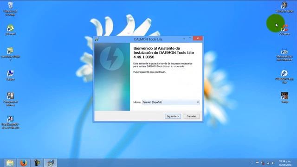The image size is (297, 167).
Task: Click the installer icon in the title bar
Action: point(97,39)
